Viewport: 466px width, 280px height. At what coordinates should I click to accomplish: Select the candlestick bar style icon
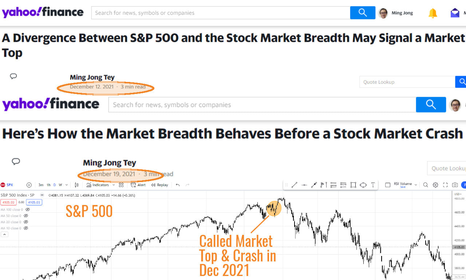tap(76, 185)
